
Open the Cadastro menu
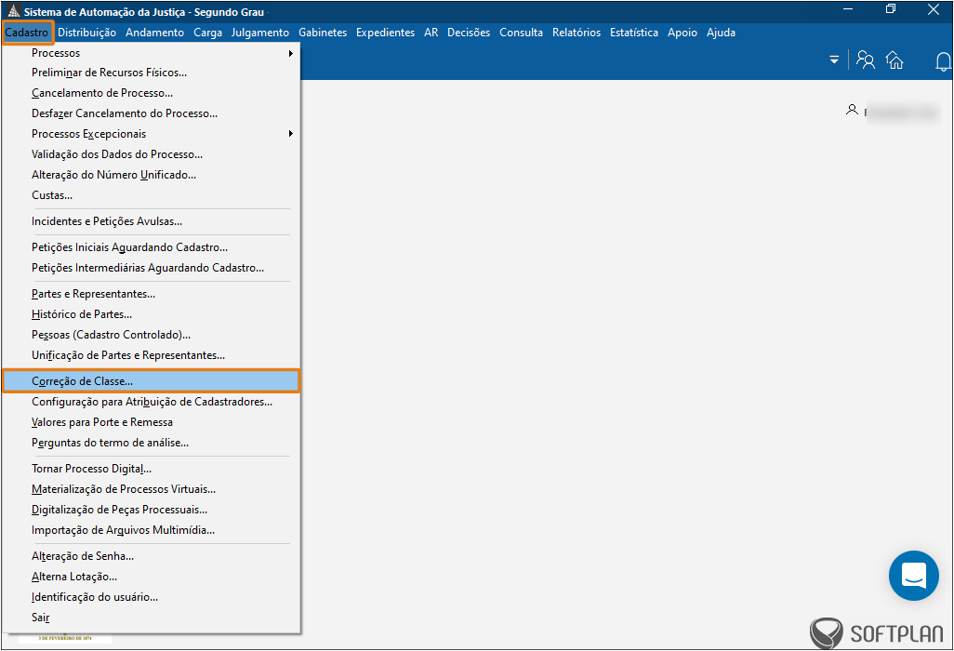tap(27, 33)
